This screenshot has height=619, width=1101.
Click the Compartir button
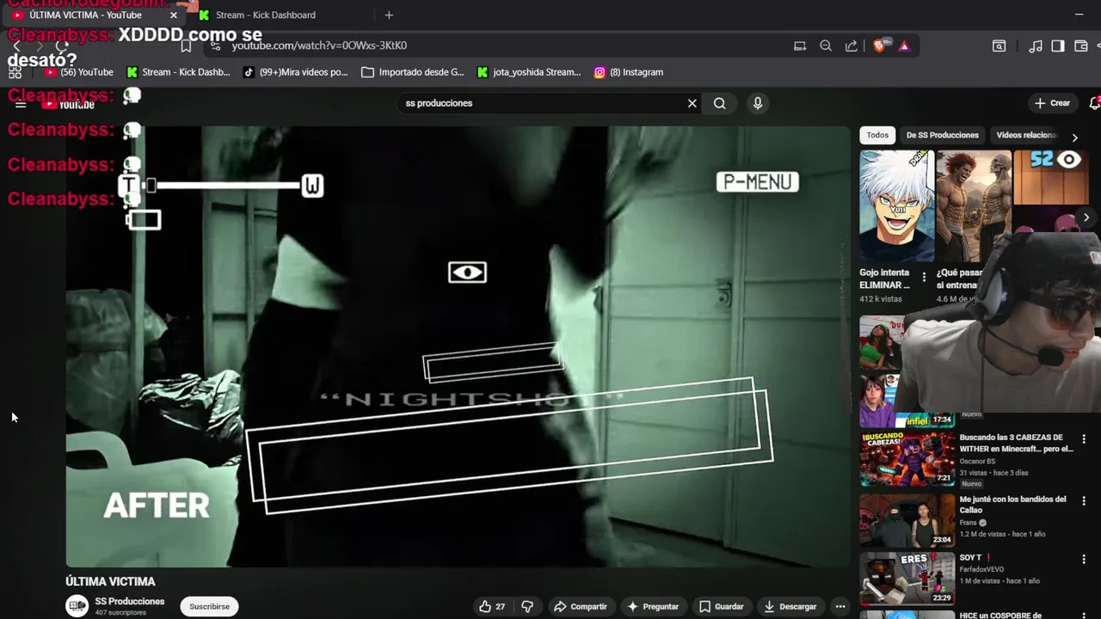click(581, 606)
